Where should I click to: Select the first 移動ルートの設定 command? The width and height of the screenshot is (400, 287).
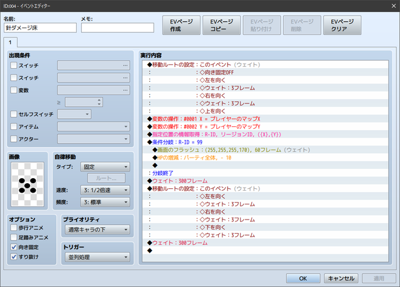(x=265, y=64)
